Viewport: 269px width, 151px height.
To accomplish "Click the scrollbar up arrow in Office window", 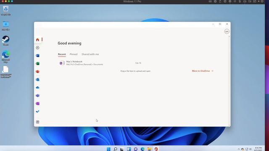I will tap(229, 36).
